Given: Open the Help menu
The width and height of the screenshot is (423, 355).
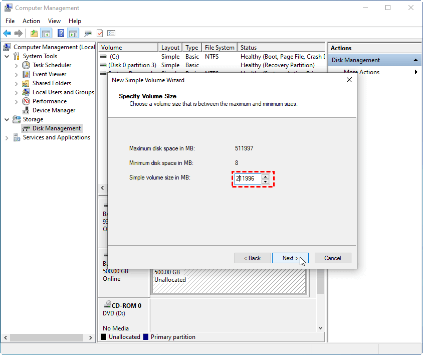Looking at the screenshot, I should point(75,21).
